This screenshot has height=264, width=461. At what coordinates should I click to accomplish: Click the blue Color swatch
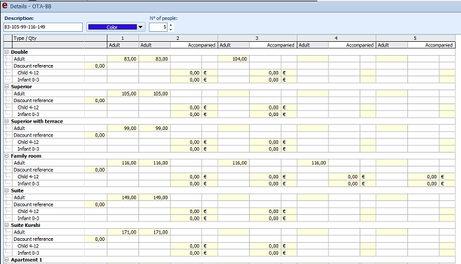(x=113, y=27)
